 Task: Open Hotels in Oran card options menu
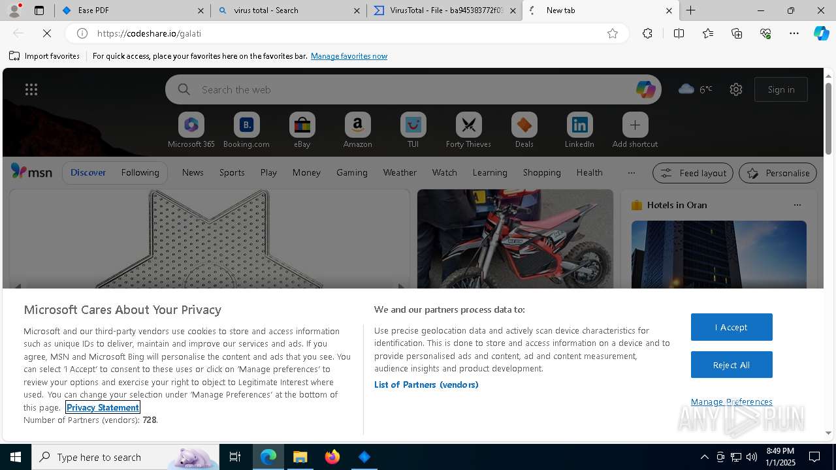coord(797,205)
